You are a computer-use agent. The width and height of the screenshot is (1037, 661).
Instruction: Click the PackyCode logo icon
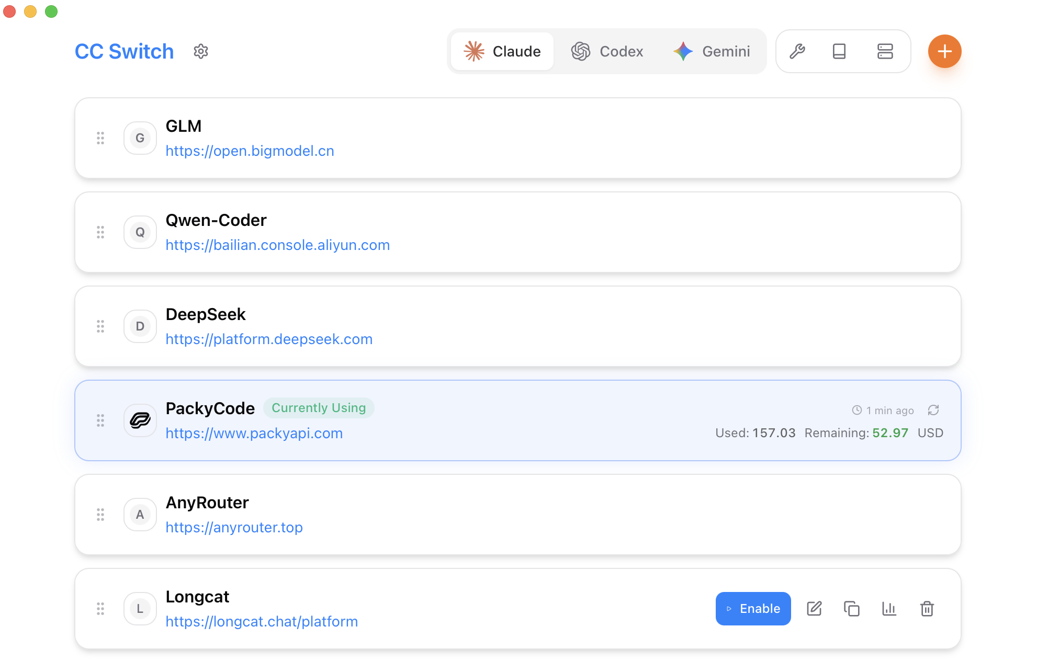[x=140, y=420]
